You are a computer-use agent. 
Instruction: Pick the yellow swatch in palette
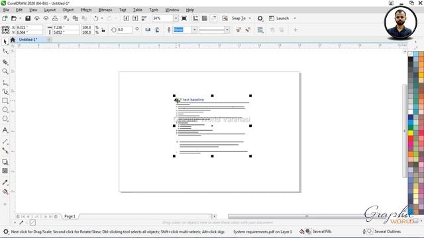[411, 133]
